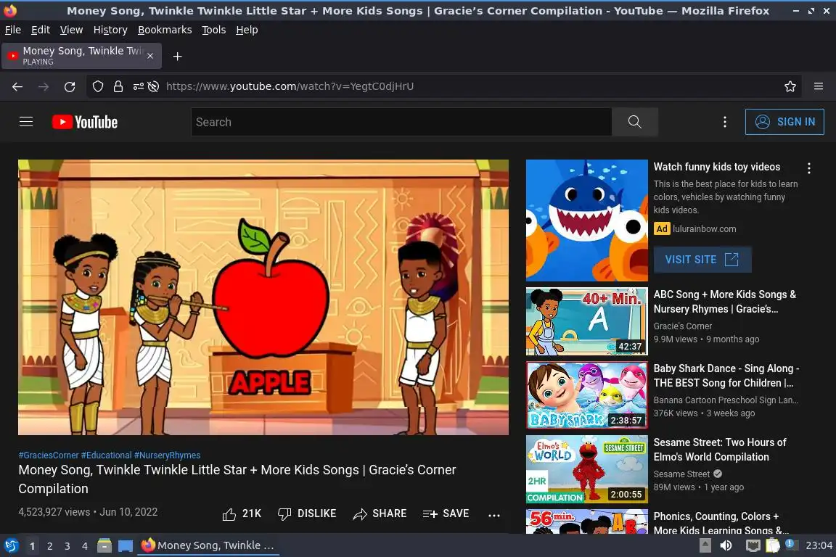Open the taskbar start menu icon
Screen dimensions: 836x557
click(11, 545)
